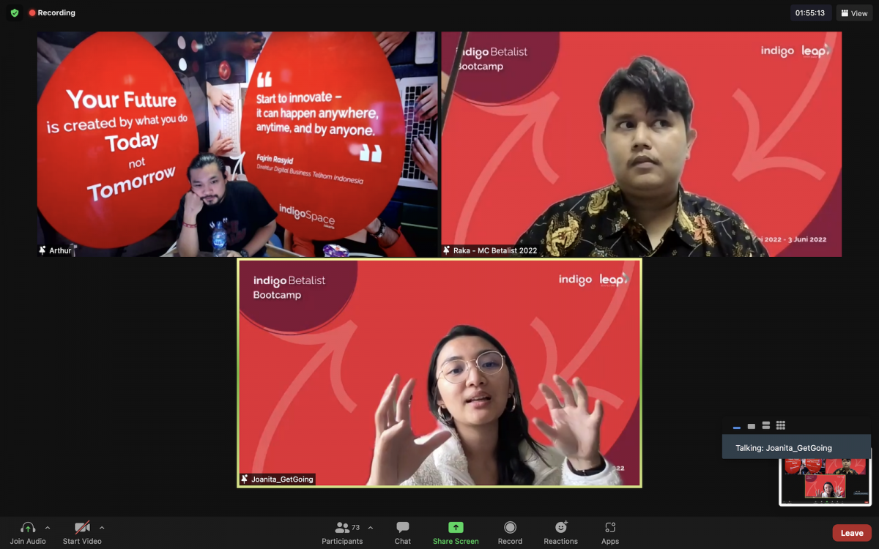
Task: Select Arthur's video tile
Action: (x=238, y=144)
